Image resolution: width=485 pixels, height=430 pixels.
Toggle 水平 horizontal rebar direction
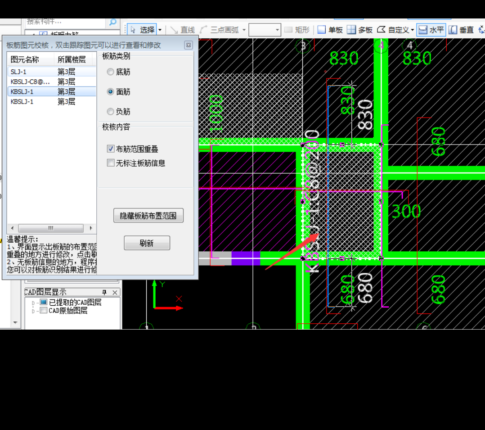coord(431,30)
